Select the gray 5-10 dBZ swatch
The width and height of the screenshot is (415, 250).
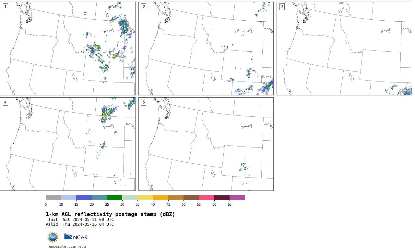pos(53,198)
